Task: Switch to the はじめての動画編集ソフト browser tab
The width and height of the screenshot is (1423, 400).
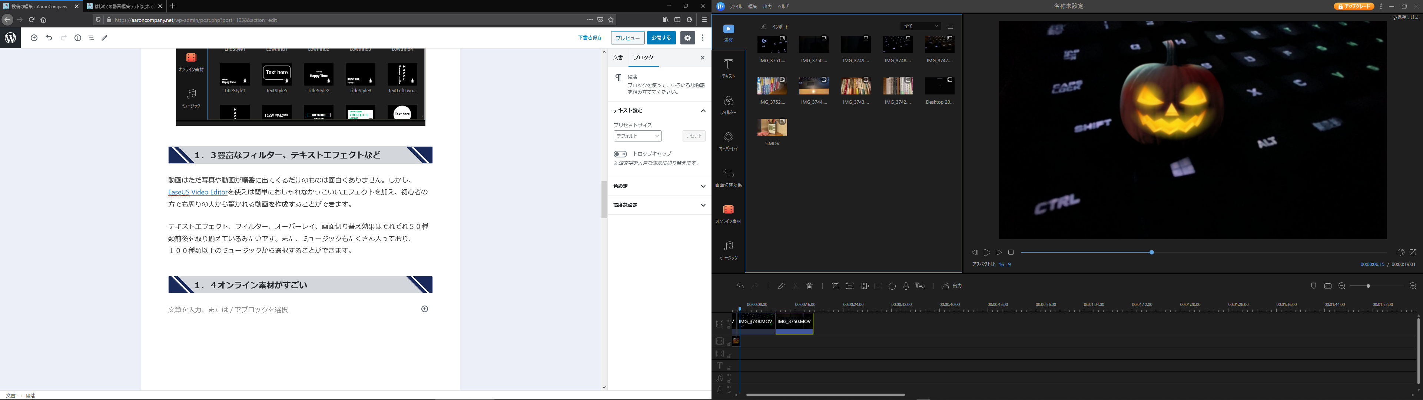Action: 125,6
